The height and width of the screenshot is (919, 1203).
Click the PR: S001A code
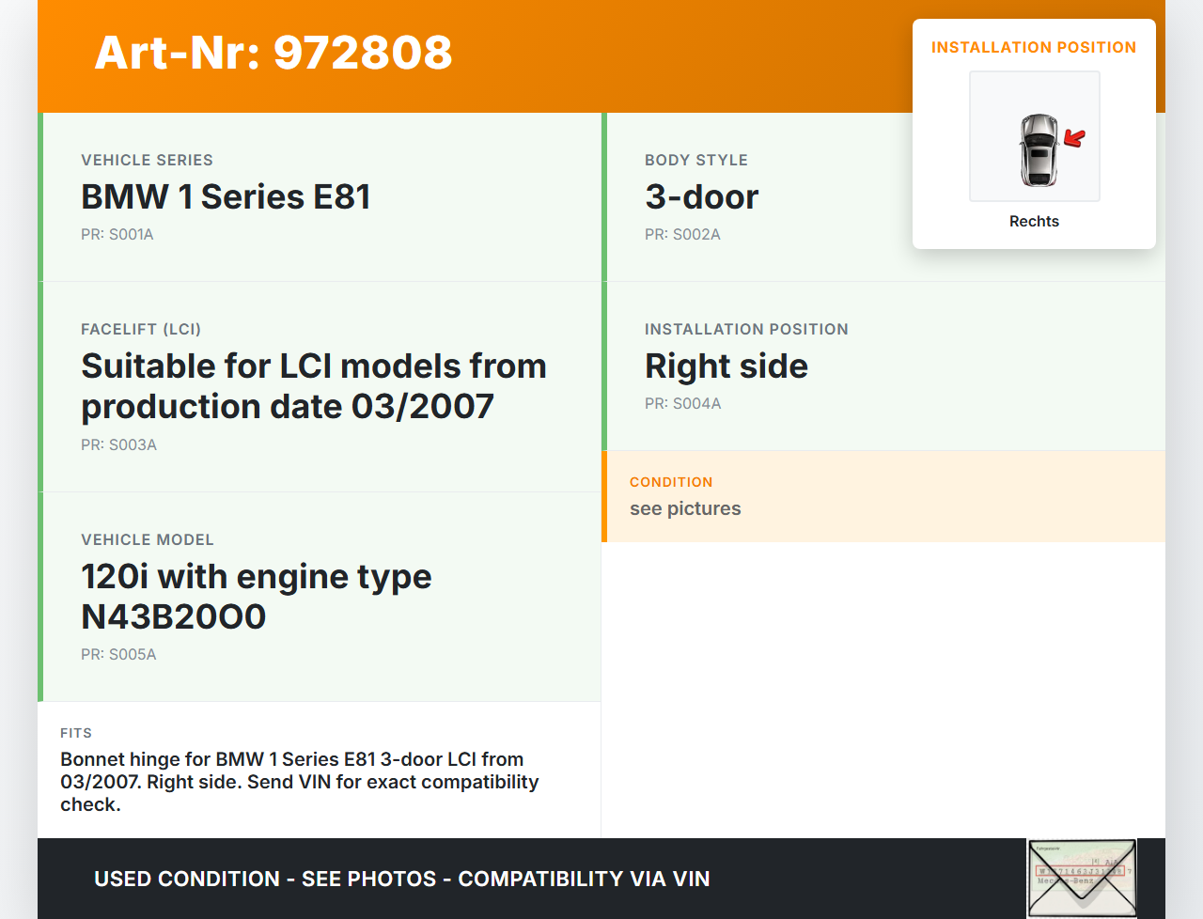(117, 235)
